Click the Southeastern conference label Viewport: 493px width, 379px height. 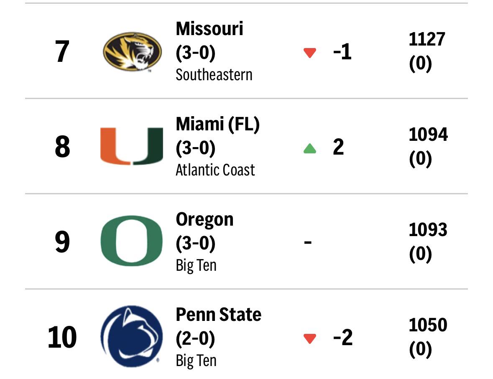click(x=214, y=75)
